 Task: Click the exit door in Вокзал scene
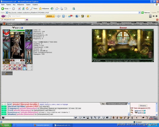pos(150,54)
